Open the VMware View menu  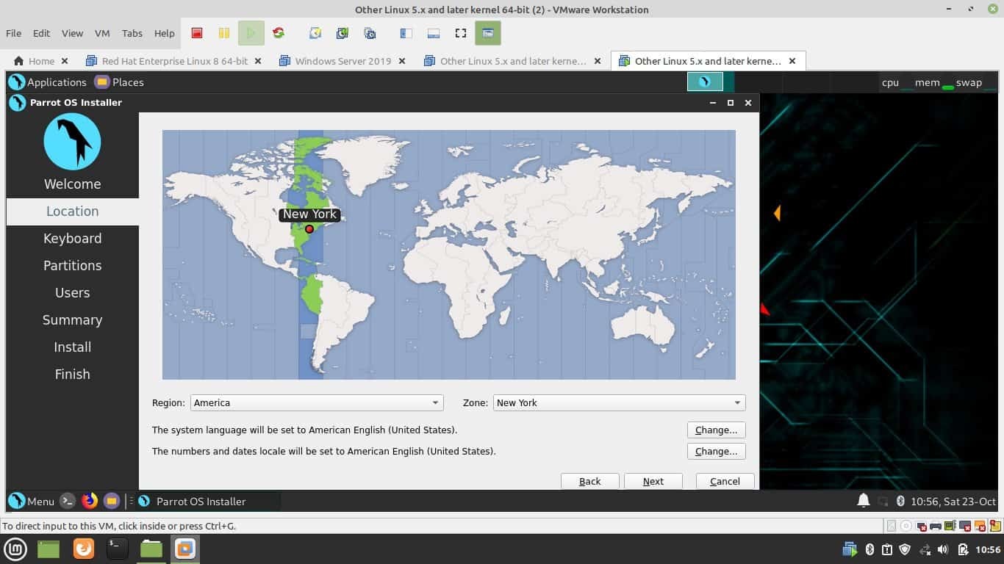72,33
